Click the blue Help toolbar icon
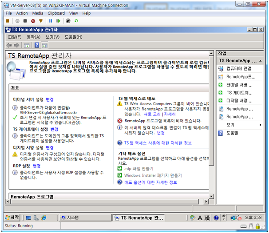The height and width of the screenshot is (233, 269). coord(37,45)
